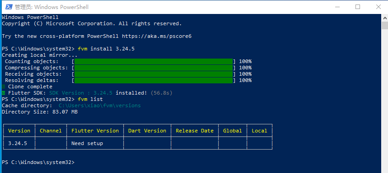Click the Compressing objects progress bar

(x=154, y=68)
